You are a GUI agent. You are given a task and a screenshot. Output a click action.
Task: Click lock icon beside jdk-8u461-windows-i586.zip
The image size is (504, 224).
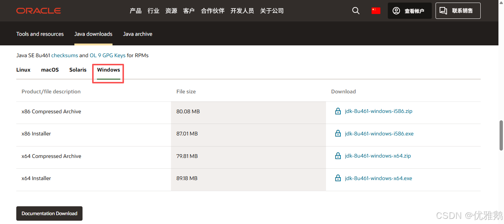[x=338, y=111]
